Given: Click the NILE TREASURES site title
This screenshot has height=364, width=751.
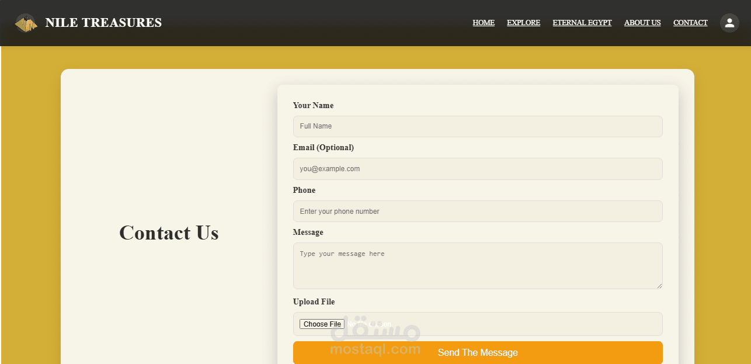Looking at the screenshot, I should pos(103,23).
